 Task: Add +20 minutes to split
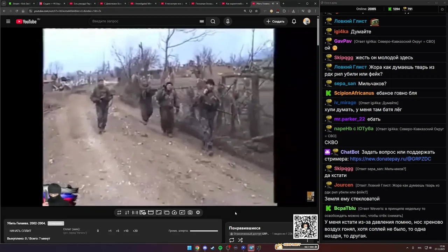click(x=135, y=231)
